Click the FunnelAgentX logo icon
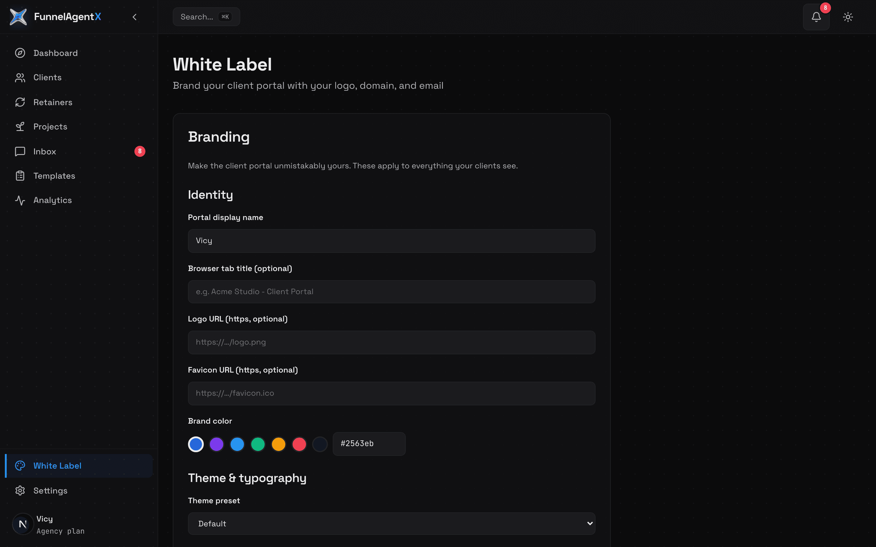 pos(18,17)
